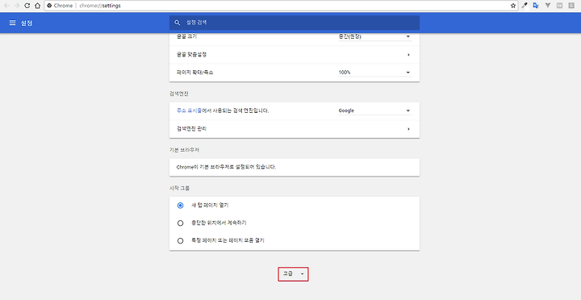Open the 페이지 확대/축소 100% dropdown
The height and width of the screenshot is (300, 581).
(x=374, y=73)
